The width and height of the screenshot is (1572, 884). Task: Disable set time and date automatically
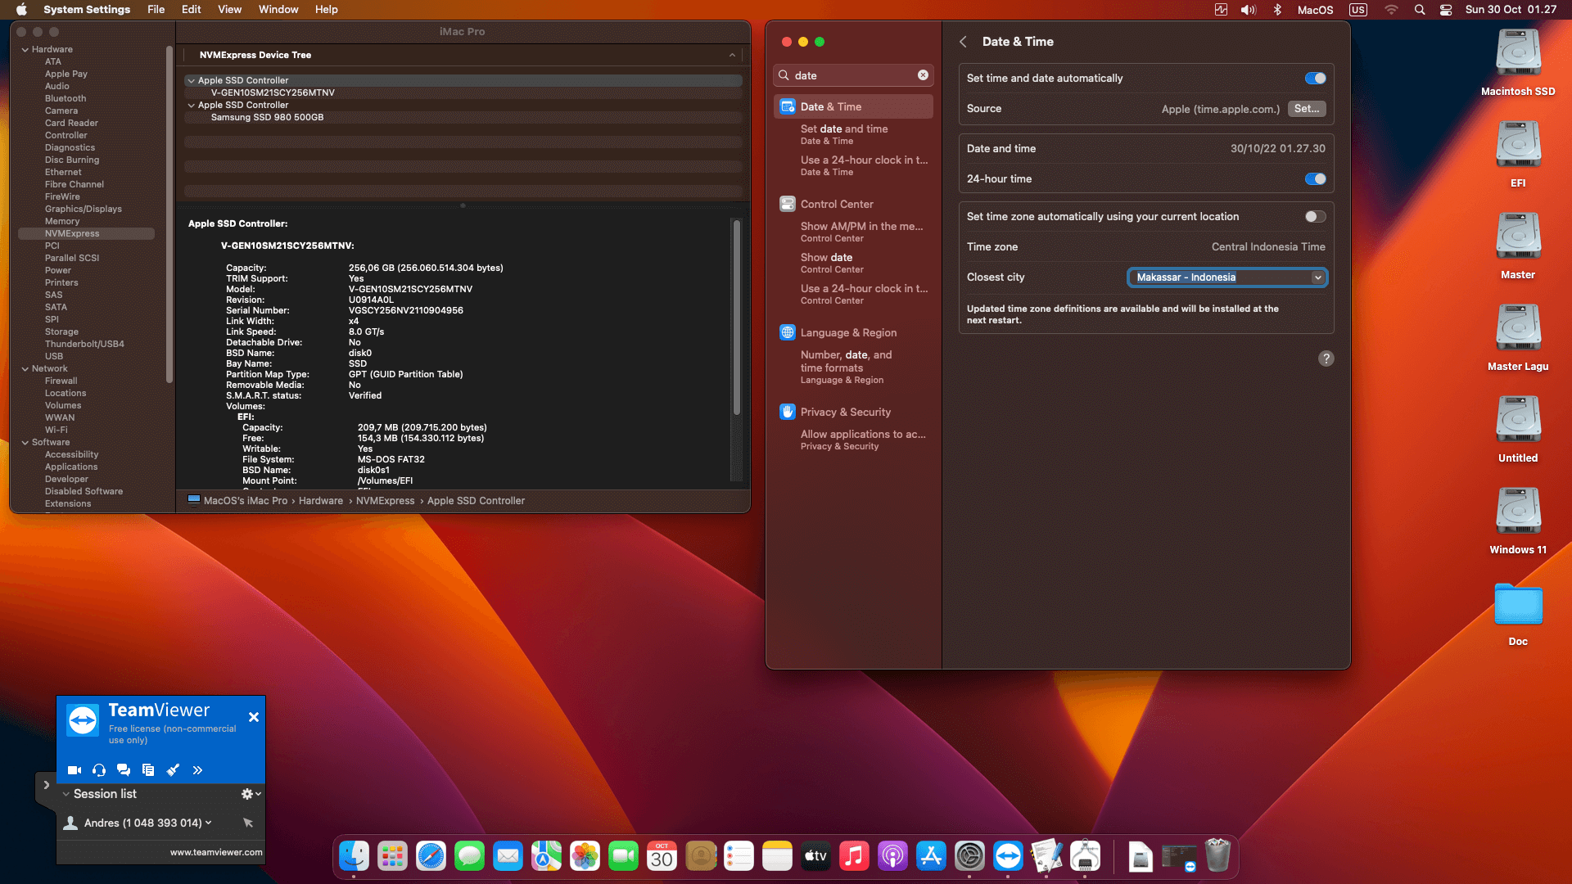1315,79
